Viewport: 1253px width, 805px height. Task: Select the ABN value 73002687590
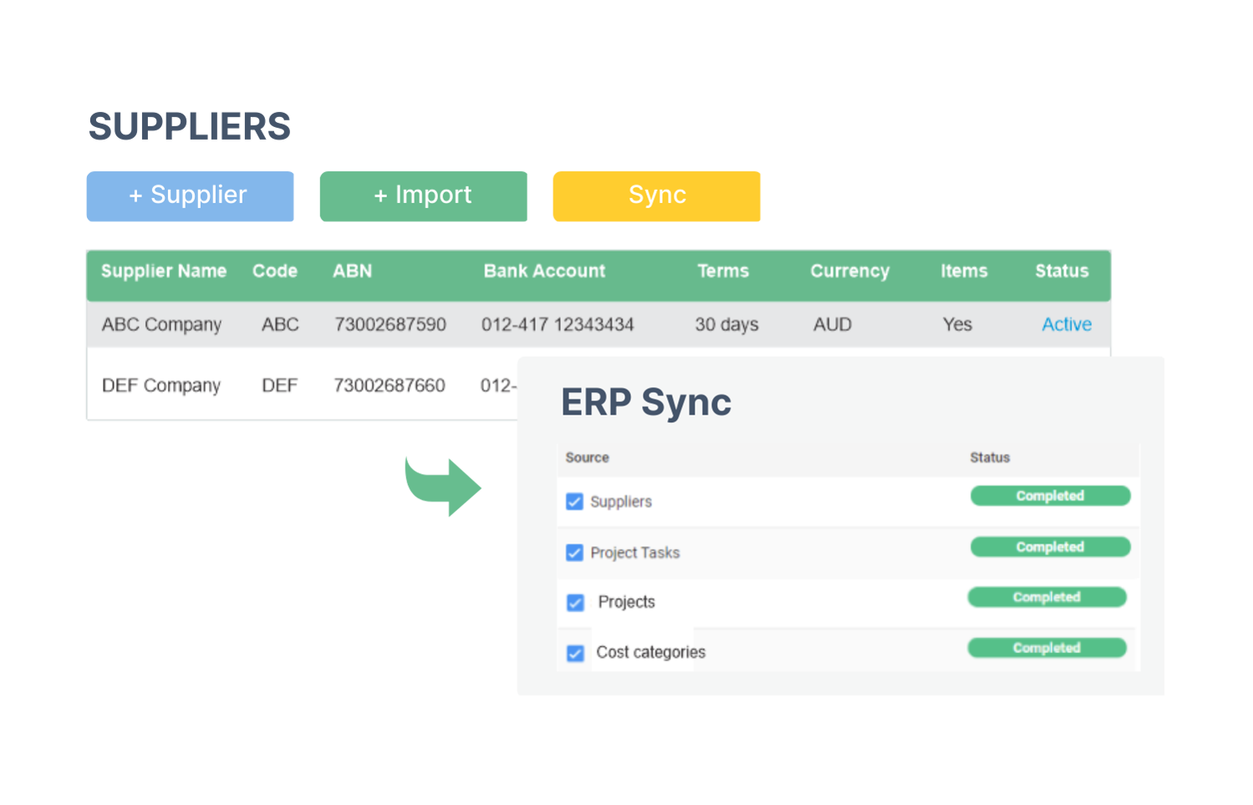click(390, 324)
